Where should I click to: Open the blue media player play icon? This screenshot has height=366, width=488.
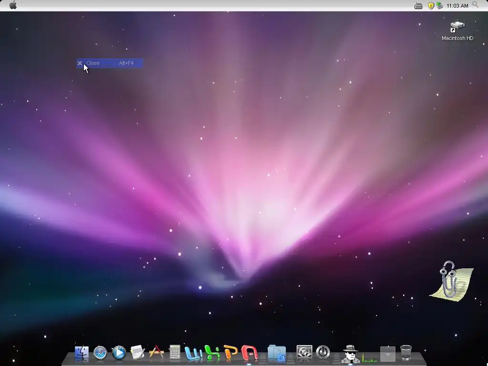[x=119, y=353]
